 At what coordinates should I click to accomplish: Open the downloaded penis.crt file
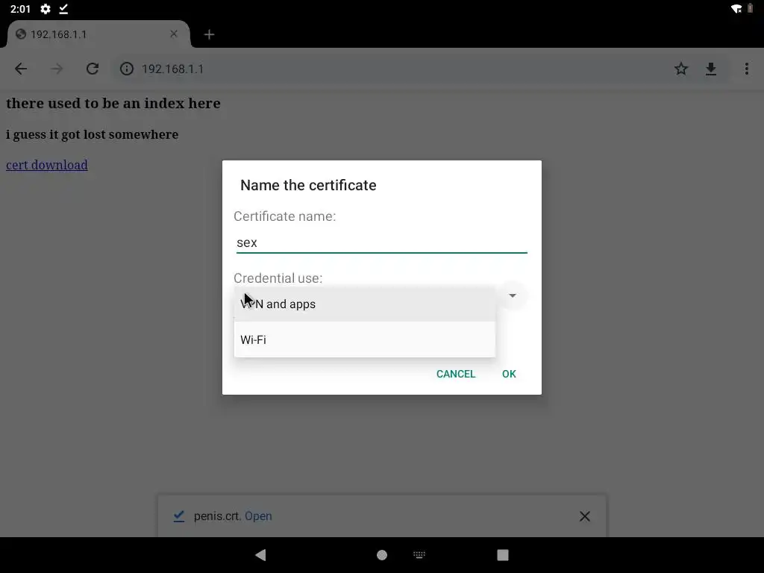(258, 516)
